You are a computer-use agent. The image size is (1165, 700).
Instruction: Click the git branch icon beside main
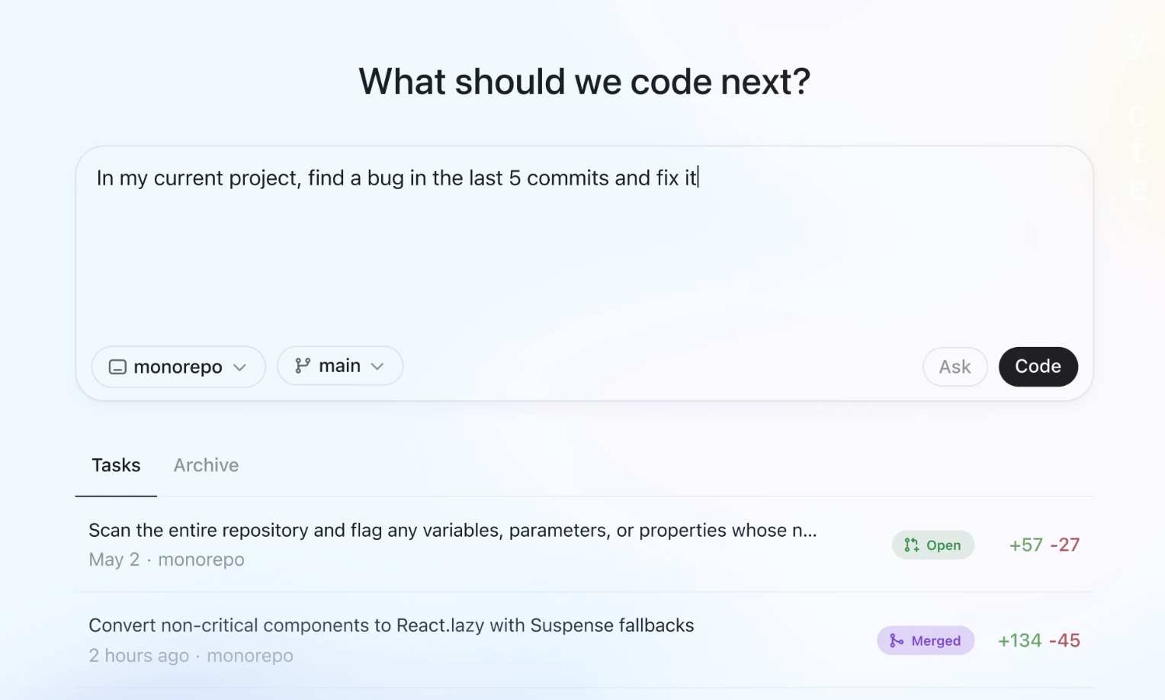(x=303, y=366)
